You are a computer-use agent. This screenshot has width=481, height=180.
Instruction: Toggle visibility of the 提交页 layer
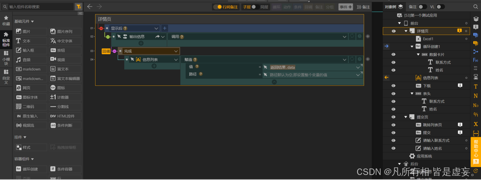point(394,117)
